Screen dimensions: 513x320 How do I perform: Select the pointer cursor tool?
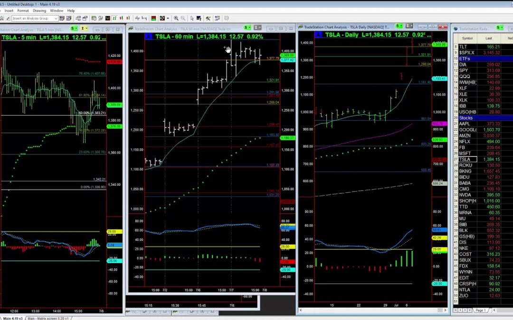pyautogui.click(x=192, y=18)
